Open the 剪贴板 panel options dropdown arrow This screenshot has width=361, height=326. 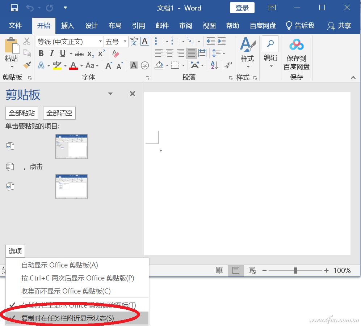point(110,93)
